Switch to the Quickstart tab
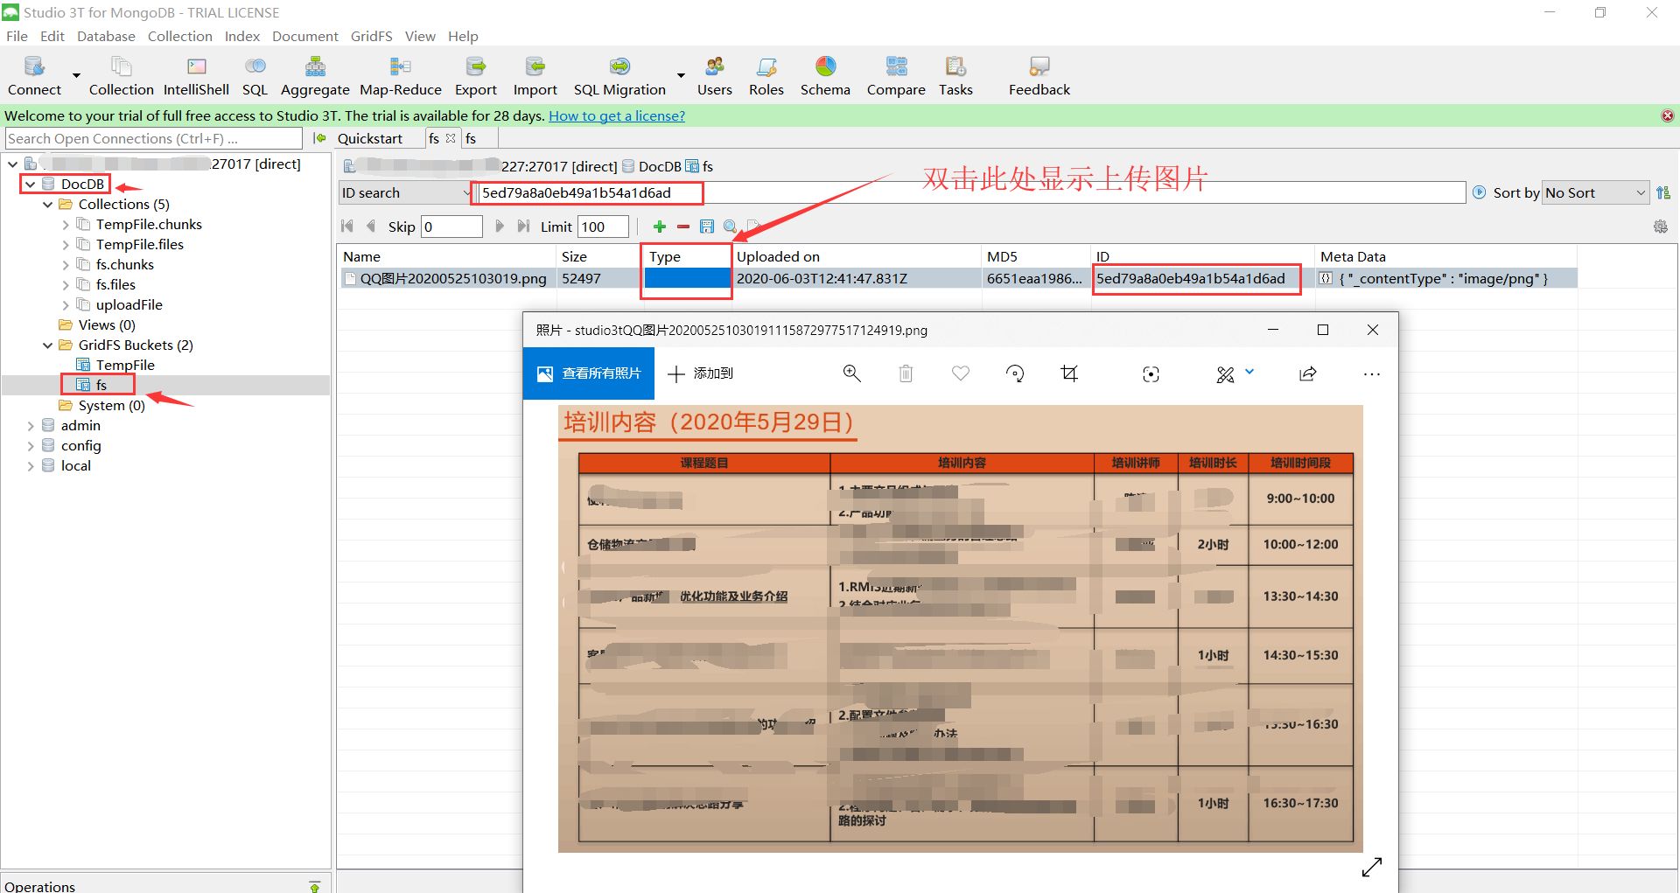 pos(370,138)
